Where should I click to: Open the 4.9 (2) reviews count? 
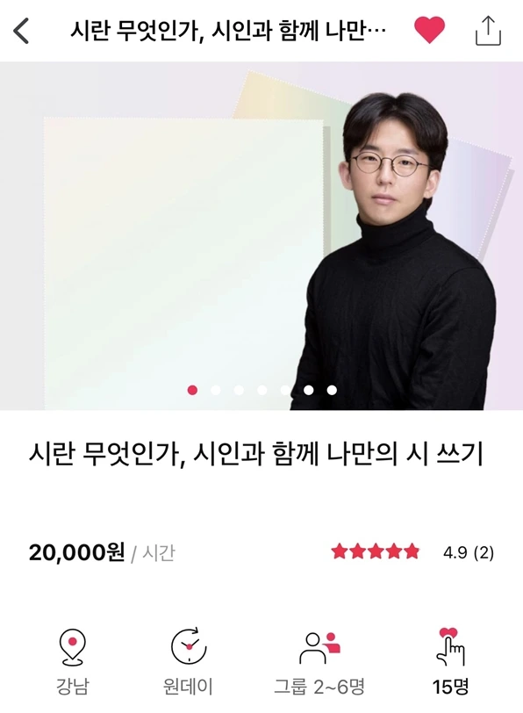pos(469,553)
